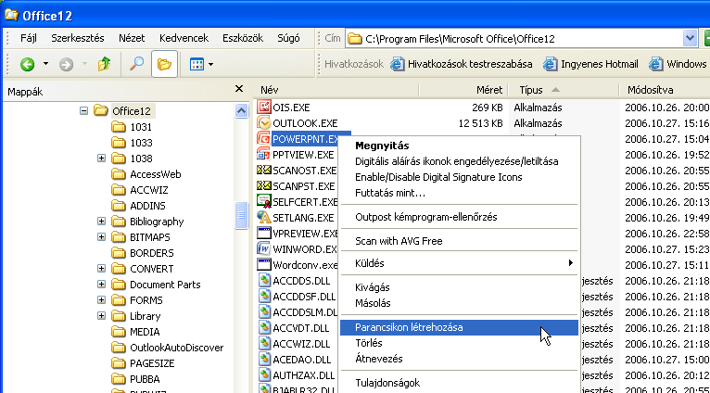Open the Windows link in Links bar
Image resolution: width=710 pixels, height=393 pixels.
coord(678,64)
